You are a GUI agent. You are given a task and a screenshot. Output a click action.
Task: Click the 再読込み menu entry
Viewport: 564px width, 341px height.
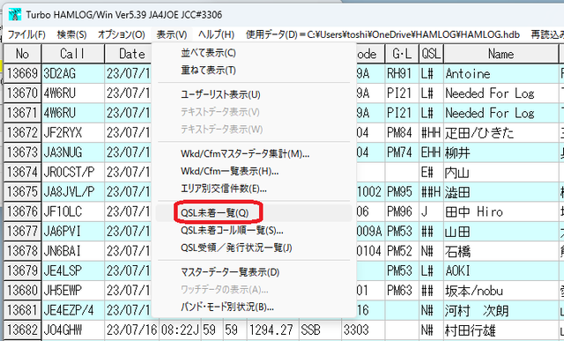point(547,34)
